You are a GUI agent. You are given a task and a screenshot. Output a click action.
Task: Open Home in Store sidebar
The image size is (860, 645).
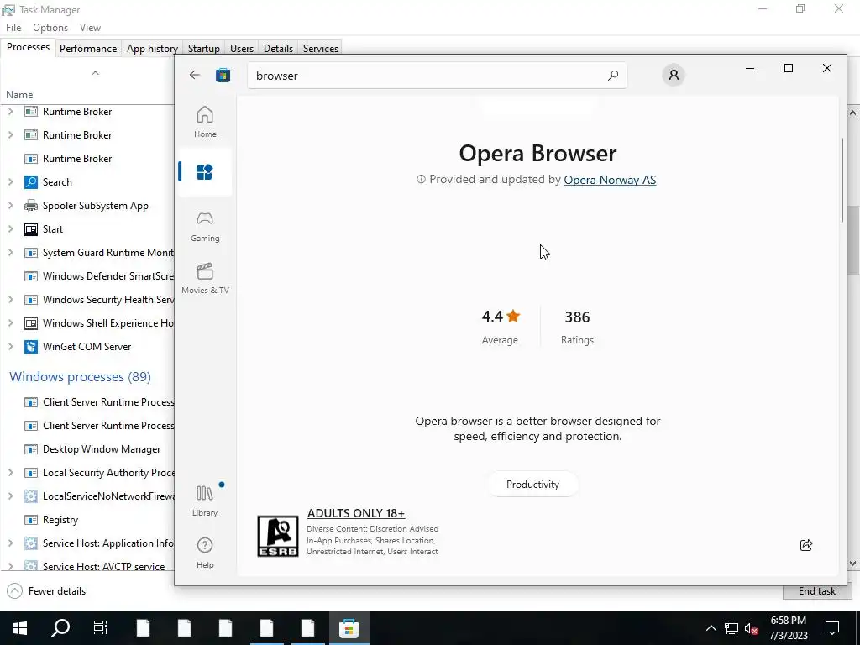[205, 122]
